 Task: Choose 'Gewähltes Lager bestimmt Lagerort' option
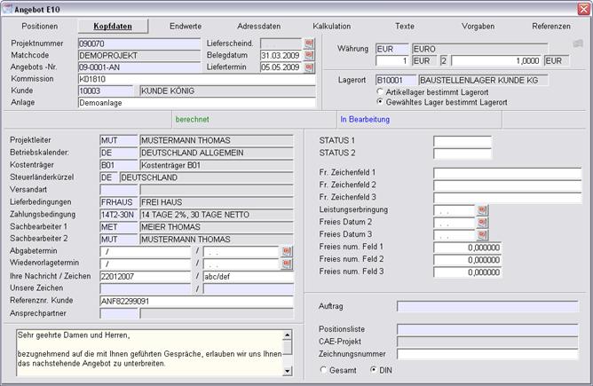380,102
